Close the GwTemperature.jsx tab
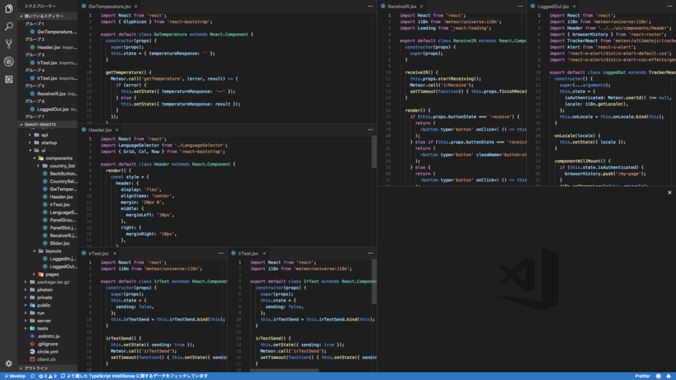The image size is (676, 380). pos(136,7)
